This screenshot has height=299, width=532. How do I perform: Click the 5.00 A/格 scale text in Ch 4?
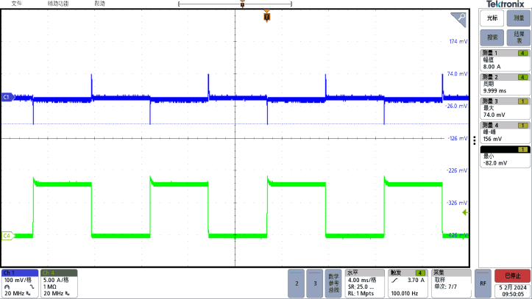click(x=56, y=280)
